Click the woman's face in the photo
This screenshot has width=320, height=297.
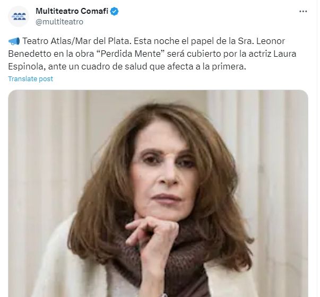165,173
